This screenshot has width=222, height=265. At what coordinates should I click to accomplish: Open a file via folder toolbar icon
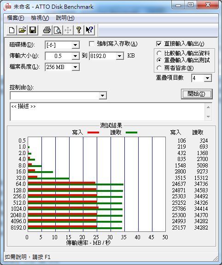22,30
